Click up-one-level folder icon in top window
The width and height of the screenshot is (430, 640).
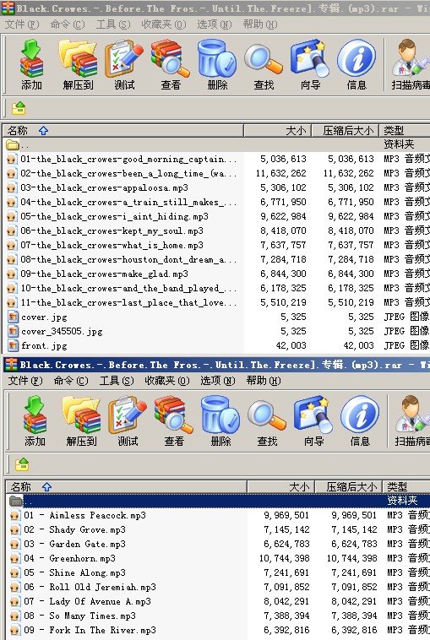(19, 108)
